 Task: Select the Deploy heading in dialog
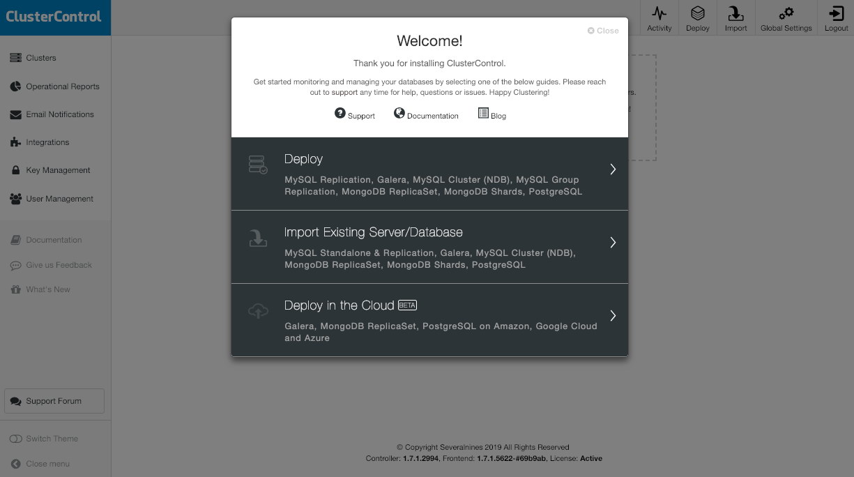point(303,159)
